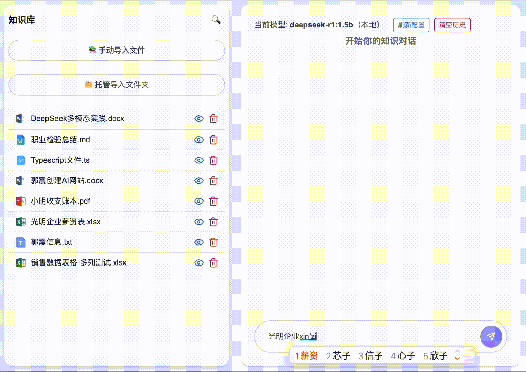Select the Excel icon of 光明企业薪资表.xlsx
This screenshot has height=372, width=526.
(x=20, y=222)
